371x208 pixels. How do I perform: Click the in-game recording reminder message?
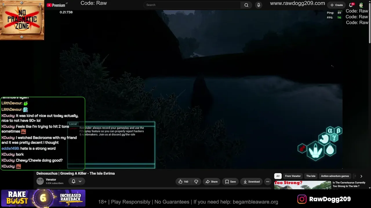(112, 131)
